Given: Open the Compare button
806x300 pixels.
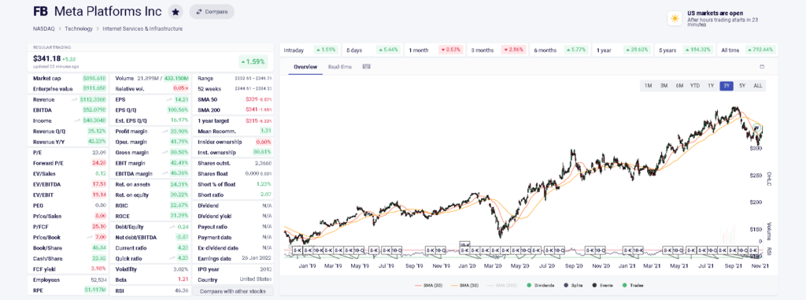Looking at the screenshot, I should [212, 12].
